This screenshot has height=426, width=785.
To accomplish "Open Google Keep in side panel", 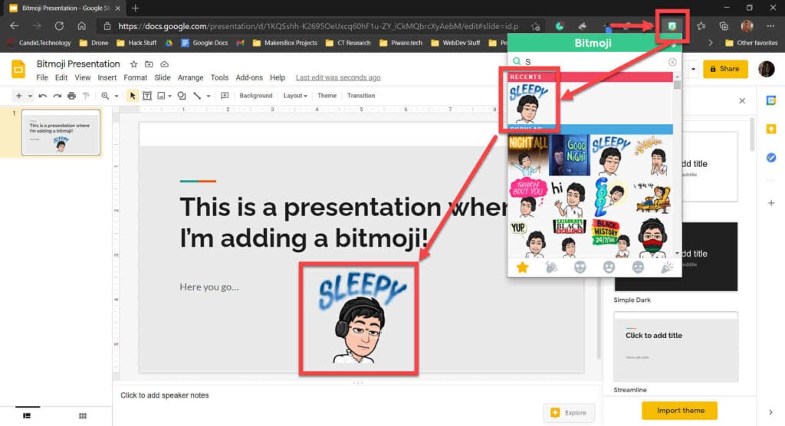I will click(771, 129).
